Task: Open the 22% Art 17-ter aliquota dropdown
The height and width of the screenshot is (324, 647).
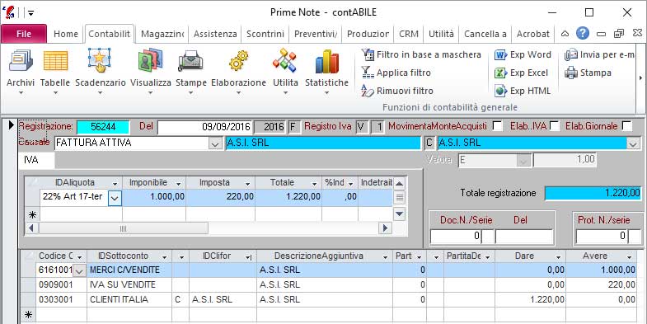Action: pos(115,198)
